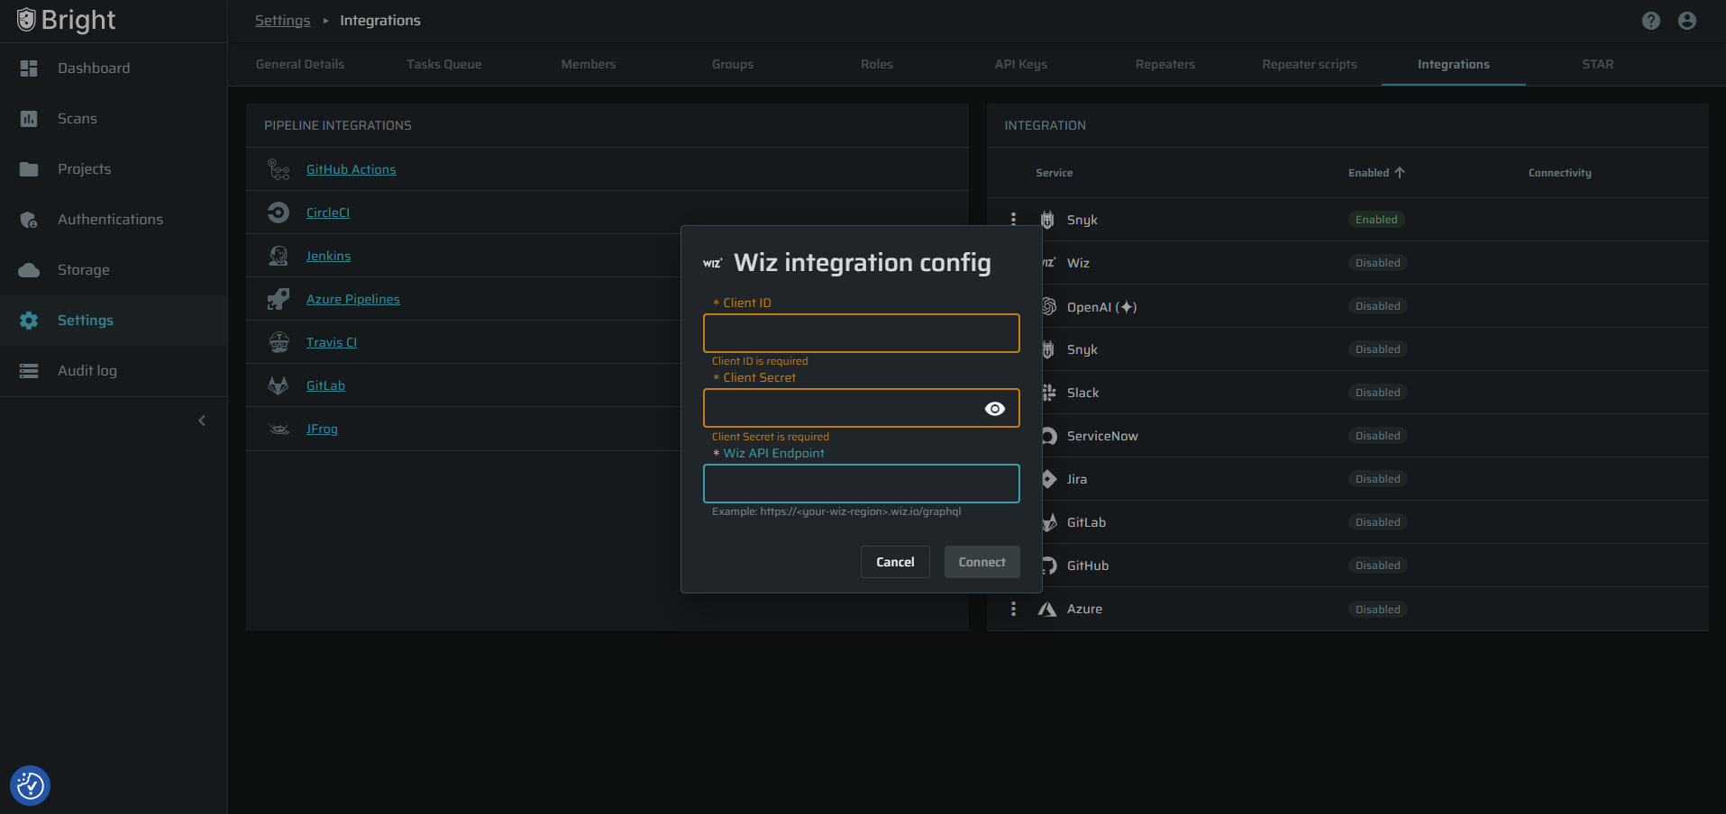Image resolution: width=1726 pixels, height=814 pixels.
Task: Open the Scans sidebar icon
Action: (29, 119)
